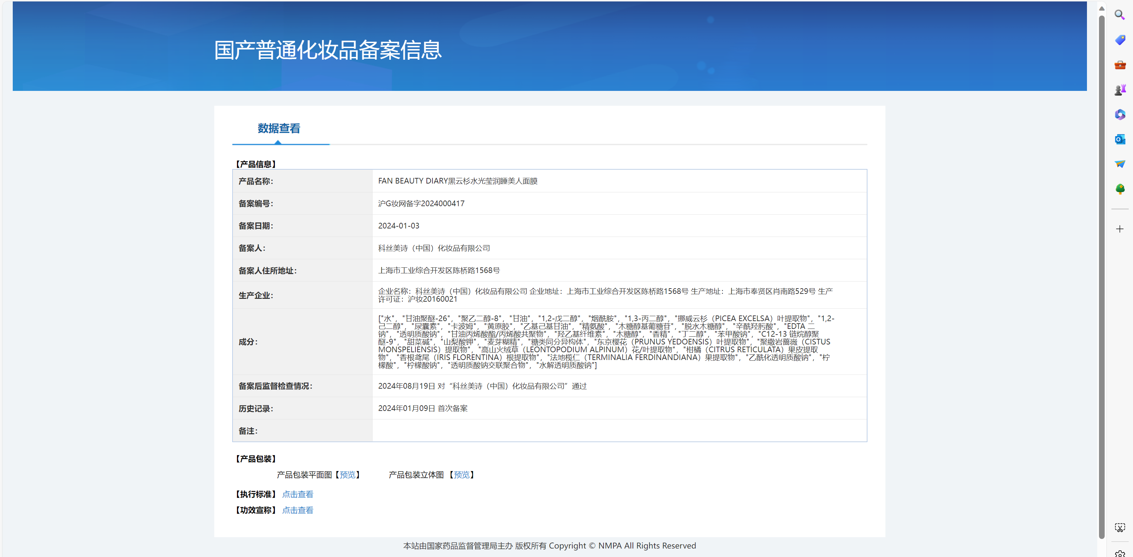The width and height of the screenshot is (1133, 557).
Task: Select the 数据查看 tab
Action: pos(278,128)
